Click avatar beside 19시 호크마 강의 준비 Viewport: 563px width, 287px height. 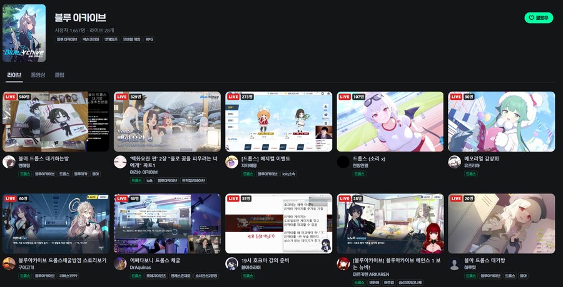coord(231,264)
